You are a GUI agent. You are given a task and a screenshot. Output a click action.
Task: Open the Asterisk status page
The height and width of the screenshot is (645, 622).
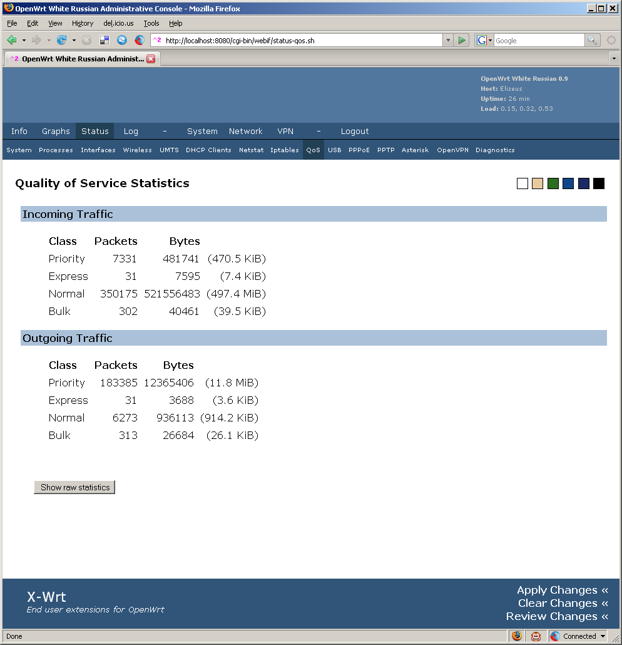(415, 150)
